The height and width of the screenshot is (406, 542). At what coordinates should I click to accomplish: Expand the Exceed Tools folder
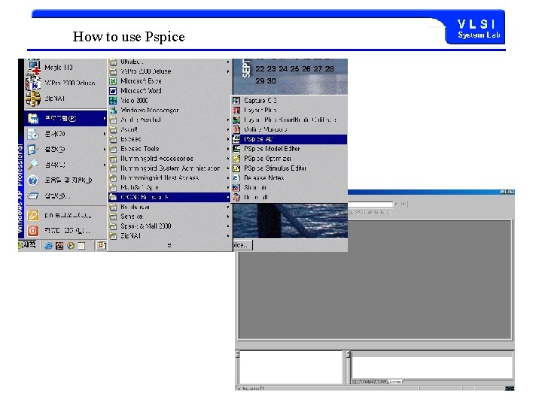169,149
